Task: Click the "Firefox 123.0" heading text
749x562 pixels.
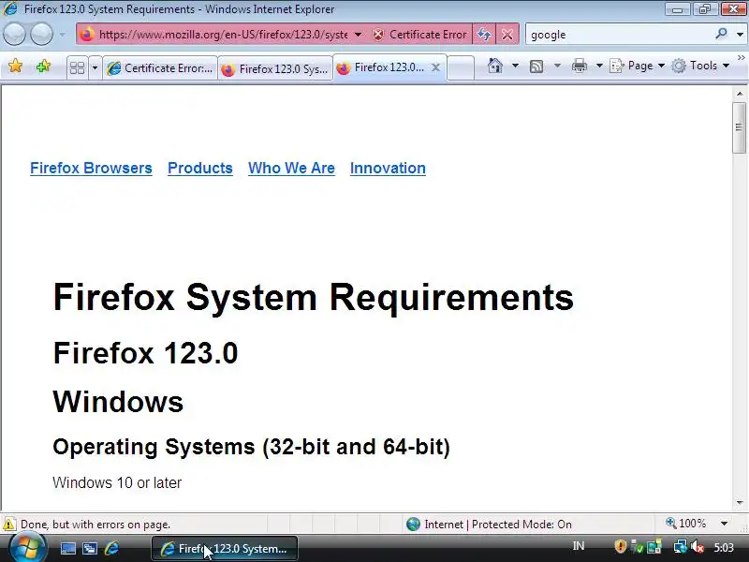Action: pos(145,353)
